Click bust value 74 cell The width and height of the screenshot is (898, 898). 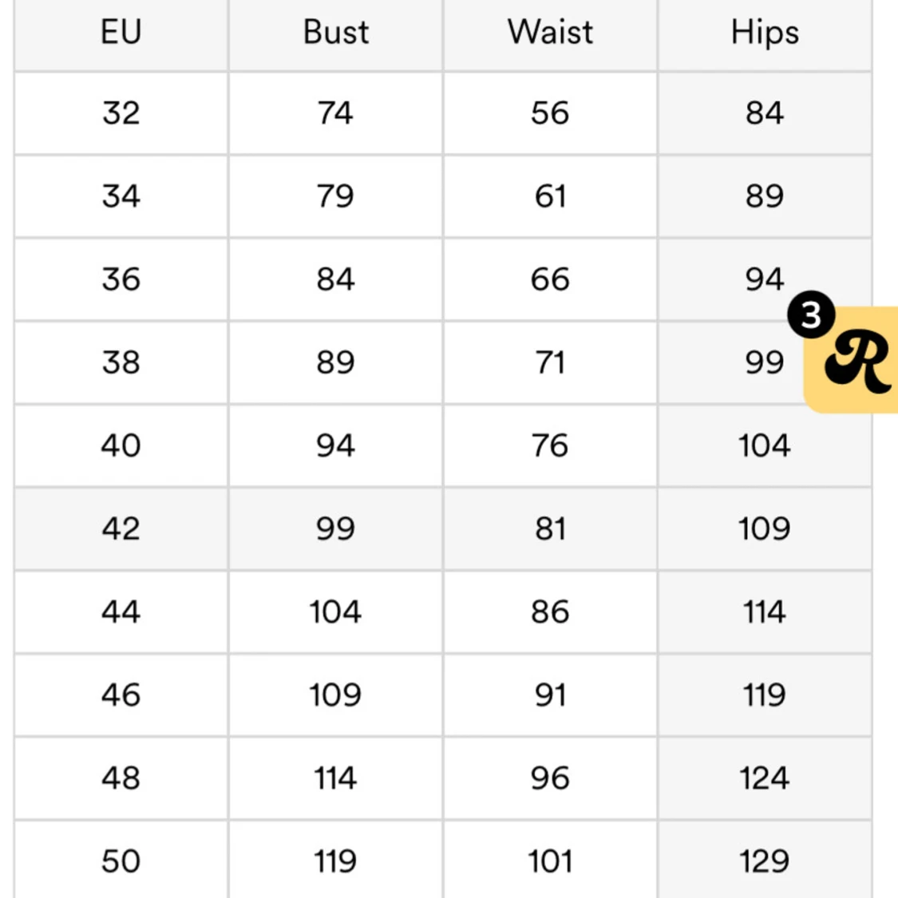pos(335,113)
